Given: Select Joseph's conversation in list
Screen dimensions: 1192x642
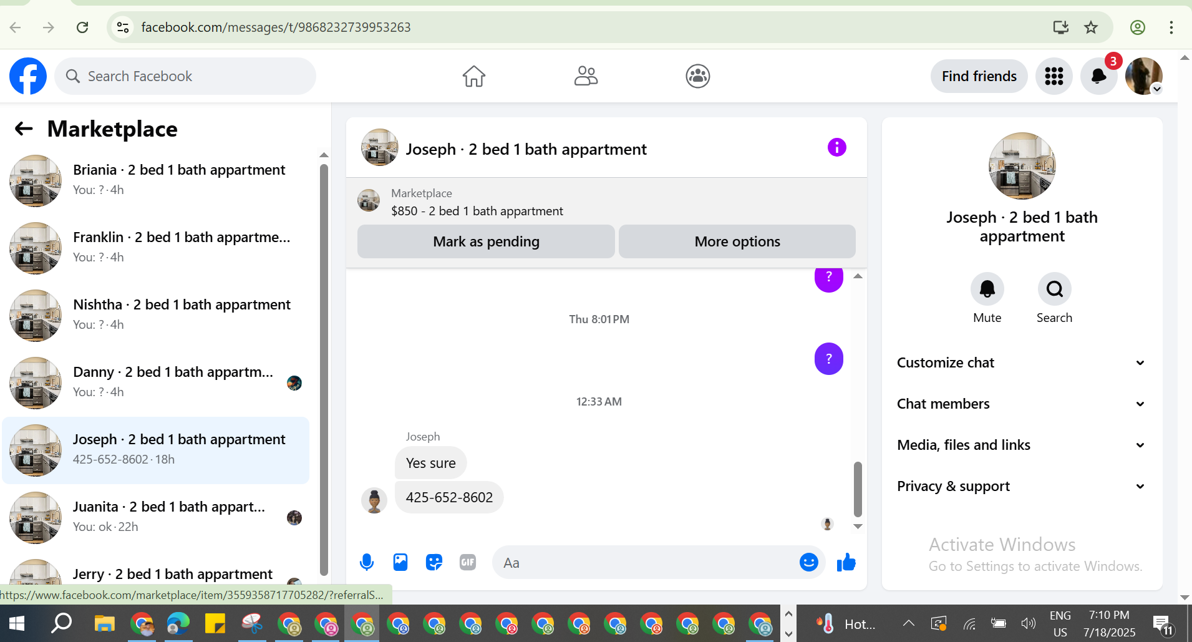Looking at the screenshot, I should pos(156,450).
